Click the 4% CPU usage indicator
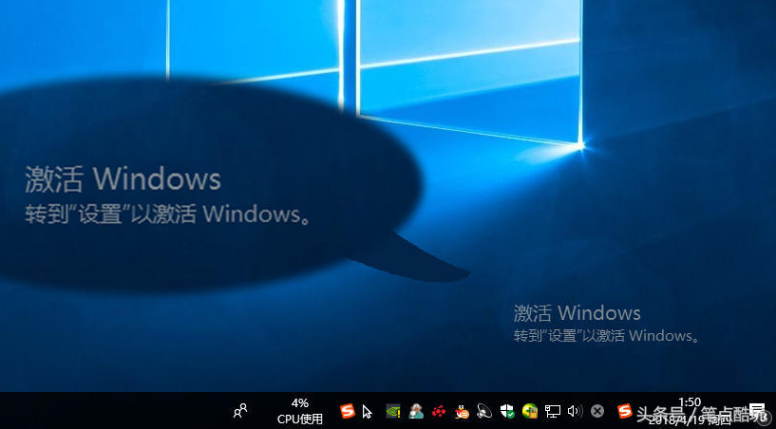776x429 pixels. [299, 411]
